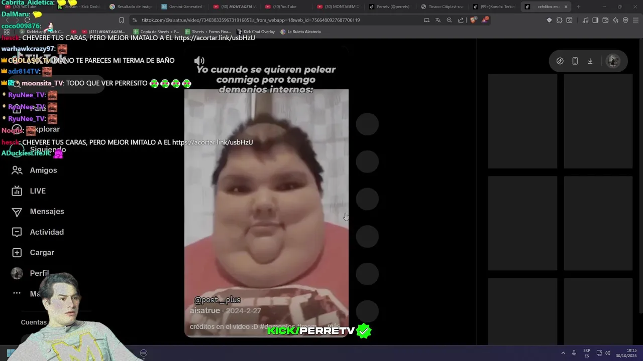Click the network icon in system tray

[599, 353]
